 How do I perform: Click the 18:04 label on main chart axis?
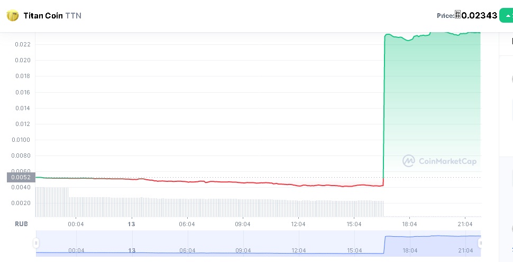pos(410,224)
